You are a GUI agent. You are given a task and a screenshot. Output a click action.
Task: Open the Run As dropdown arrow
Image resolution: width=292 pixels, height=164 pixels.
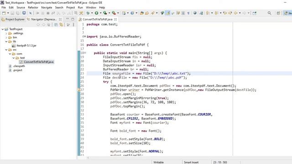100,13
